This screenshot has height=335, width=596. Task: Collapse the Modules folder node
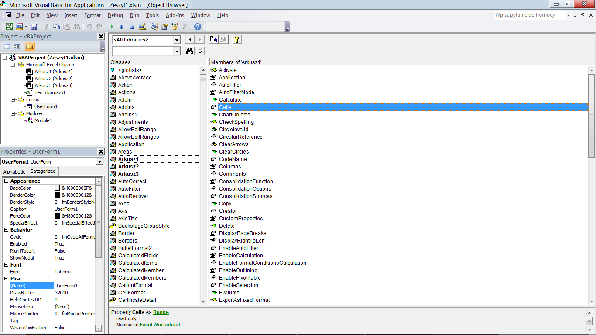pos(13,113)
